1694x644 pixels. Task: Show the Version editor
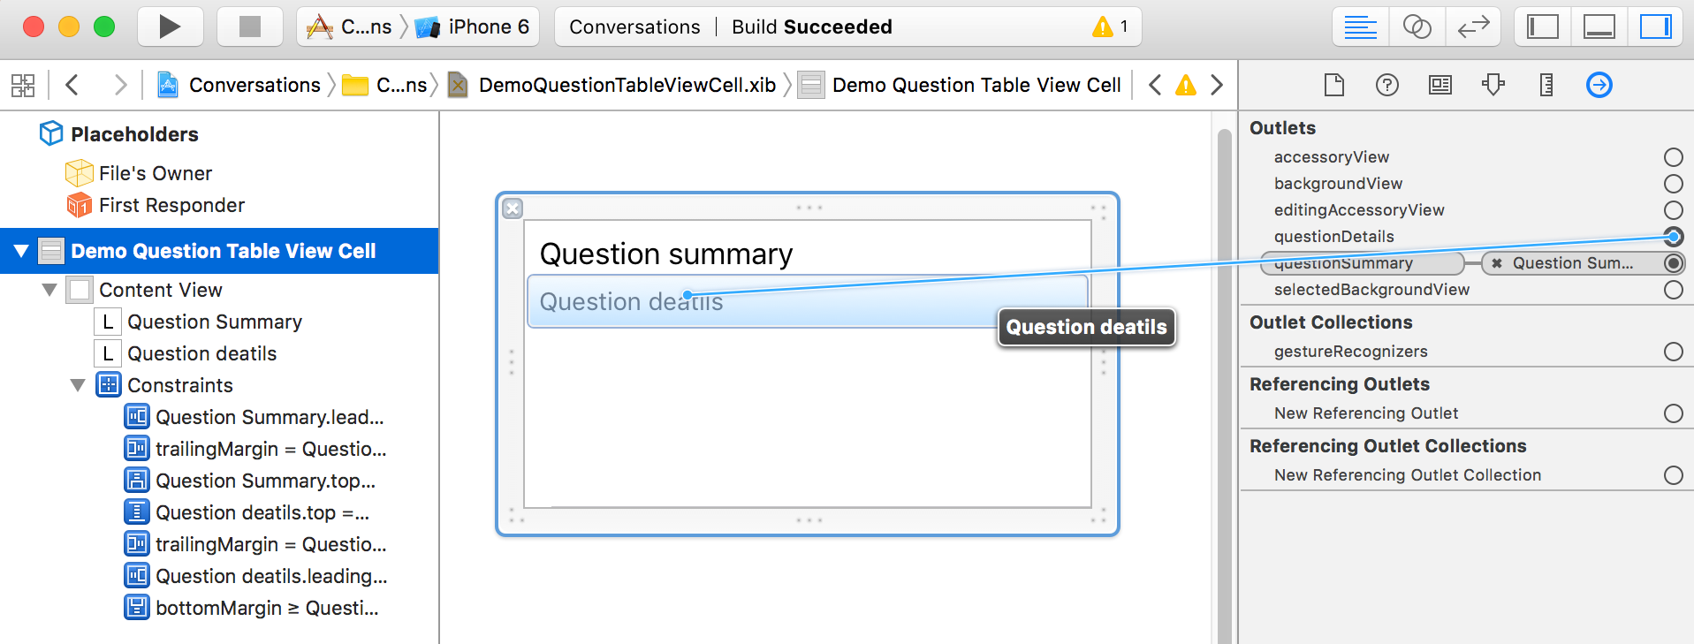point(1473,27)
